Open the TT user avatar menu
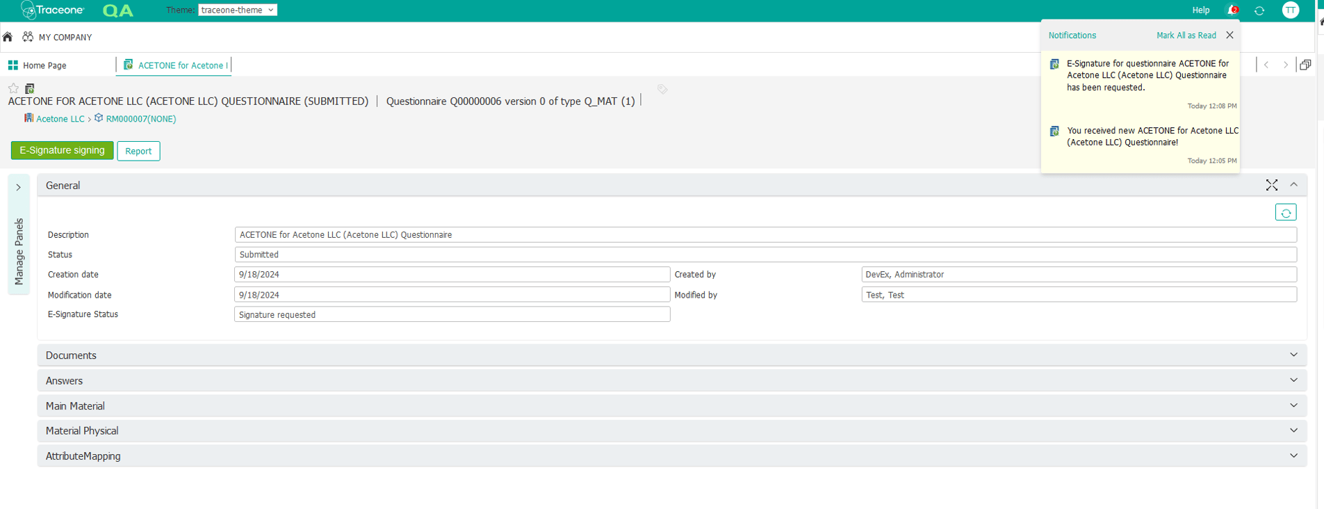The image size is (1324, 509). pos(1291,10)
